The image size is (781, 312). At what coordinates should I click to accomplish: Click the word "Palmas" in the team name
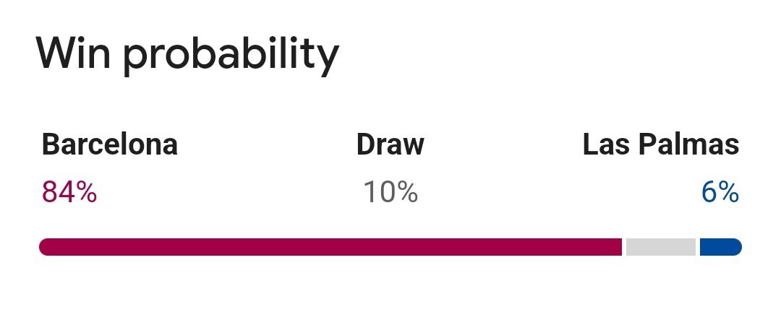tap(689, 144)
